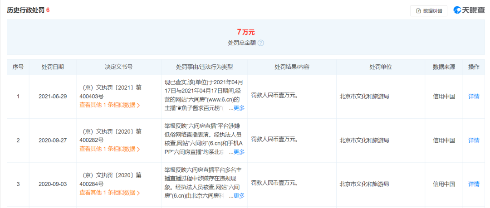View similar data for document 400284号
The height and width of the screenshot is (208, 490).
click(110, 193)
